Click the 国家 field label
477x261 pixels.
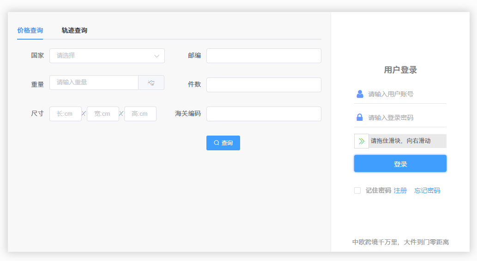coord(37,55)
